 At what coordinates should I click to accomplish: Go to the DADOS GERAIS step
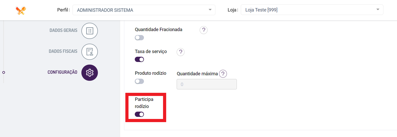(63, 30)
